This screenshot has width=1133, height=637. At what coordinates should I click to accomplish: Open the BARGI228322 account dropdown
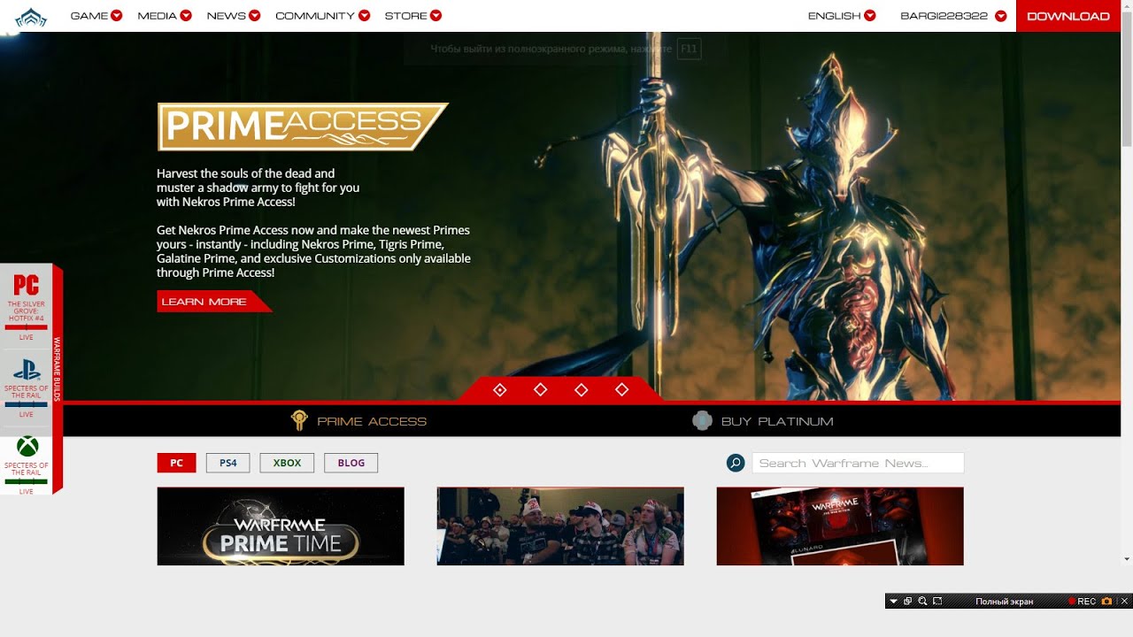[x=953, y=16]
